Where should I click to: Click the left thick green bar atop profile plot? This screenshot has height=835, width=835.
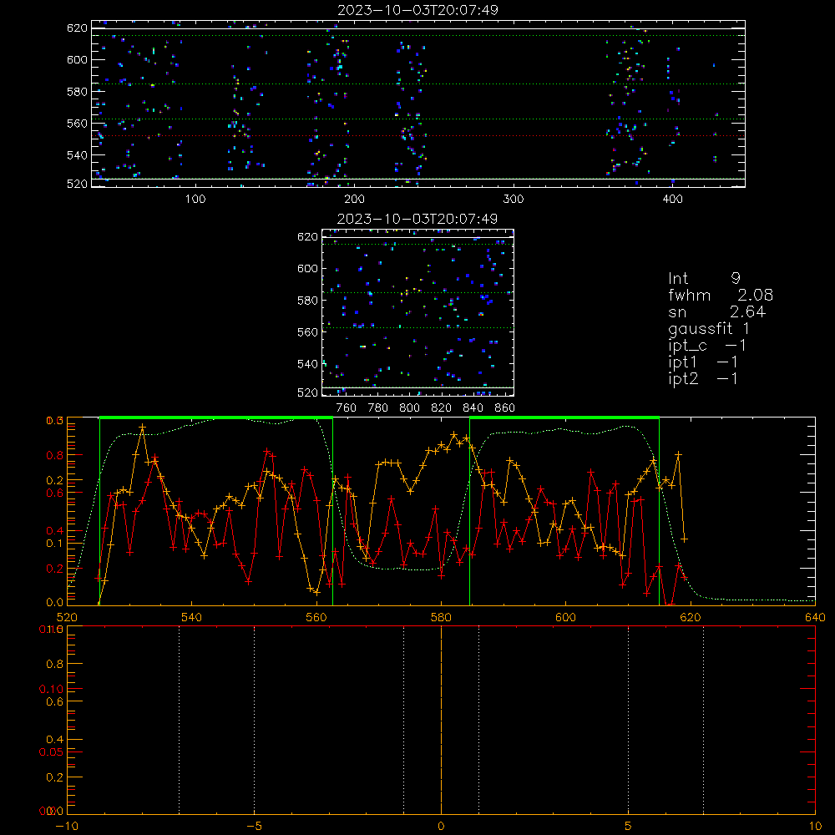[216, 417]
